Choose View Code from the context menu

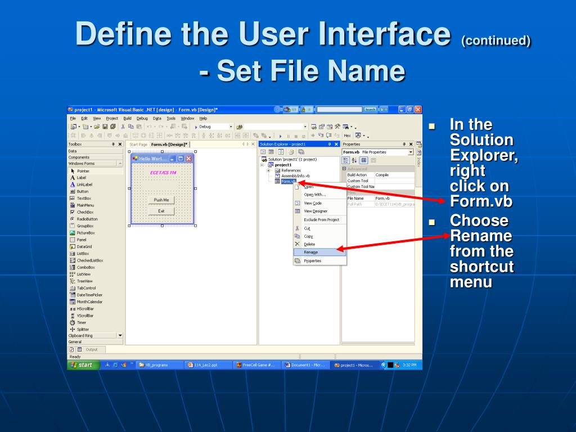pyautogui.click(x=319, y=203)
